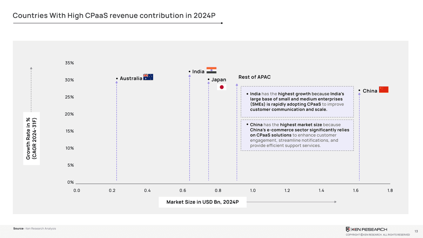Select the slide title text
The height and width of the screenshot is (238, 423).
tap(114, 16)
